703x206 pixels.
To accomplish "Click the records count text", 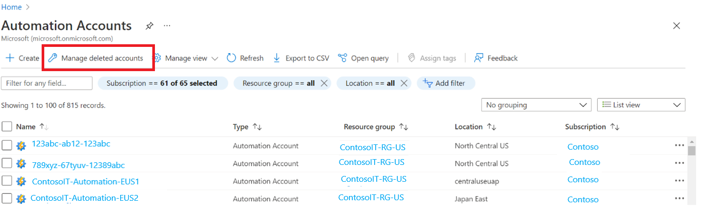I will click(53, 105).
